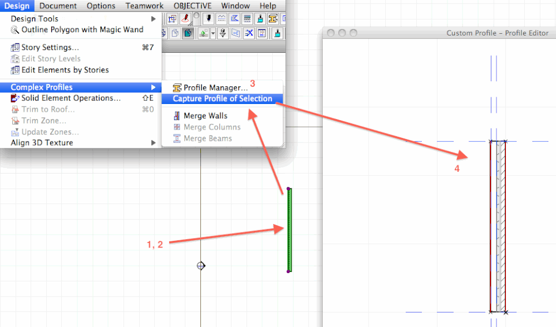Open Story Settings dialog
This screenshot has height=327, width=556.
tap(81, 47)
